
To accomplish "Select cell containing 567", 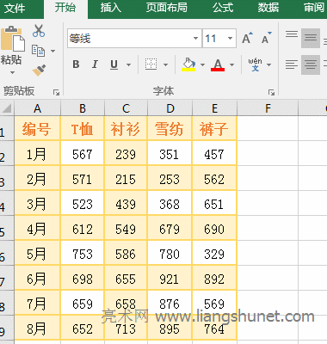I will coord(83,153).
